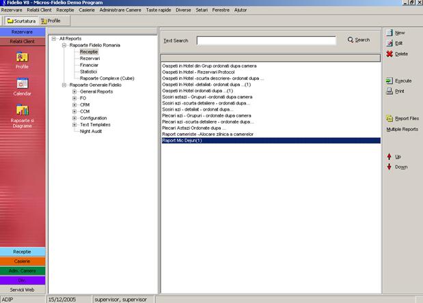
Task: Collapse the All Reports tree node
Action: click(x=54, y=39)
